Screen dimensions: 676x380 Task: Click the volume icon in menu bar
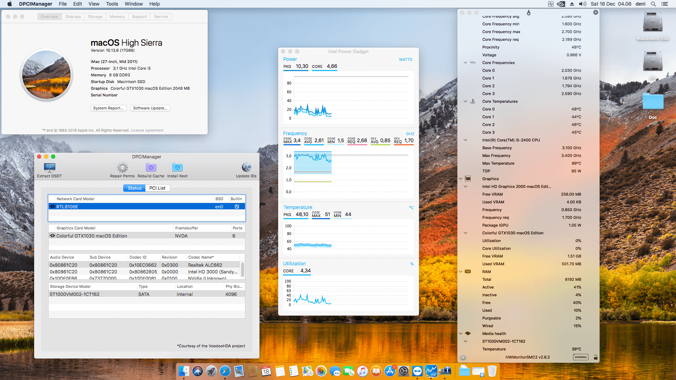[582, 4]
